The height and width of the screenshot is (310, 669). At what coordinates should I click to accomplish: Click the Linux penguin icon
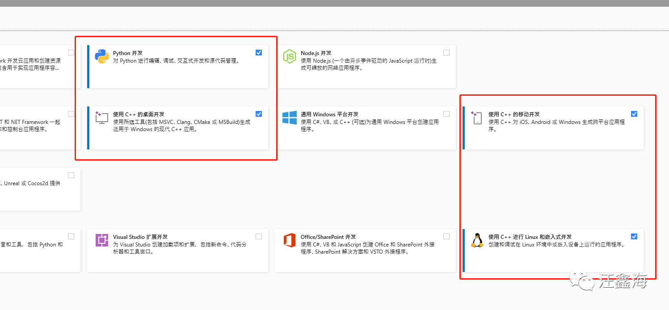click(x=477, y=240)
